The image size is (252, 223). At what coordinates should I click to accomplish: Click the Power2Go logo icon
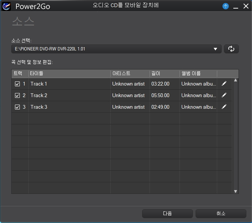point(6,6)
